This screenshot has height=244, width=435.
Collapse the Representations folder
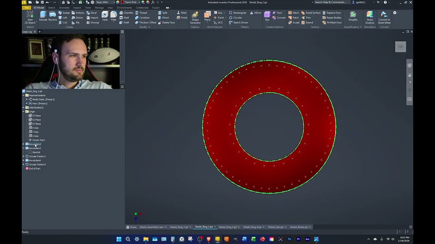[23, 95]
